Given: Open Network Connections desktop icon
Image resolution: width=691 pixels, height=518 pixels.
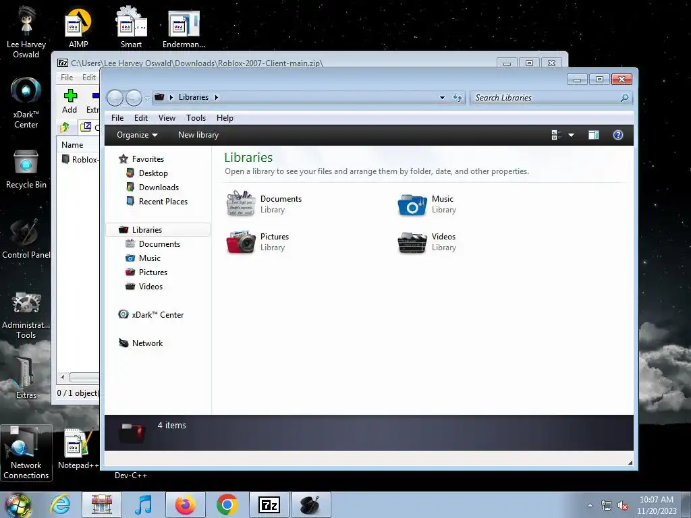Looking at the screenshot, I should 26,453.
